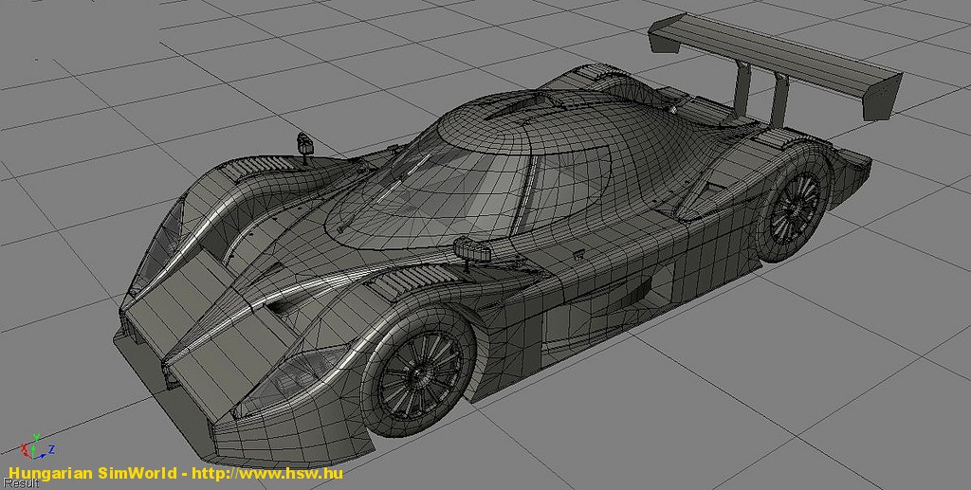This screenshot has width=971, height=490.
Task: Click the blue Z axis label on gizmo
Action: click(x=51, y=448)
